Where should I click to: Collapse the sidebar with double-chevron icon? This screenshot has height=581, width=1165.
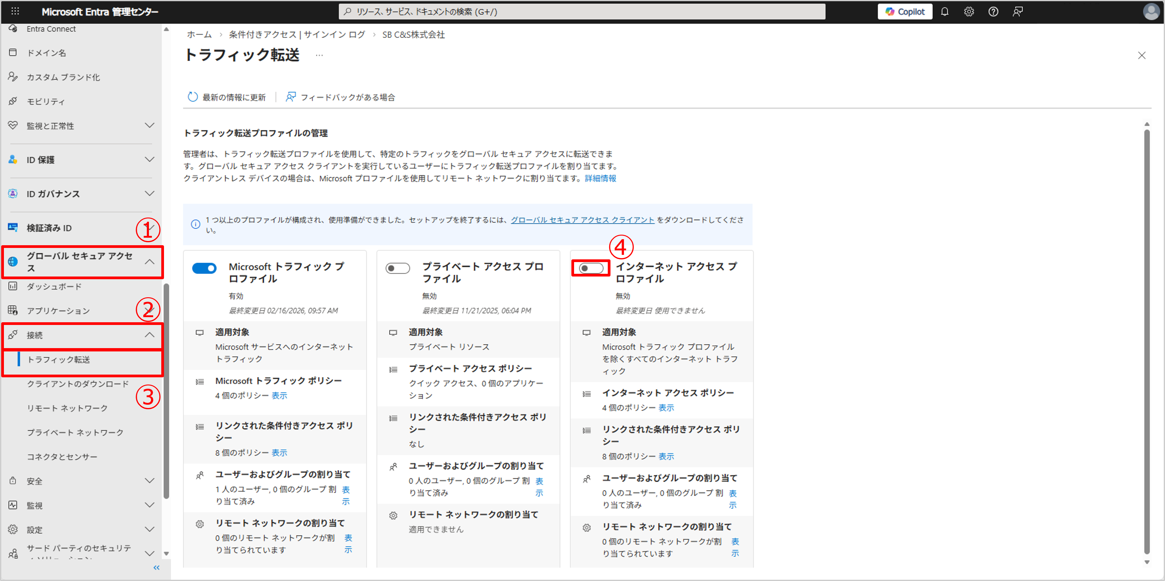pos(156,567)
